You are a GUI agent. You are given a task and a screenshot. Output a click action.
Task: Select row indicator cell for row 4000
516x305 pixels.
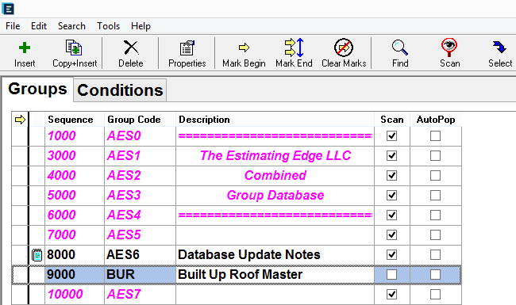[x=20, y=176]
